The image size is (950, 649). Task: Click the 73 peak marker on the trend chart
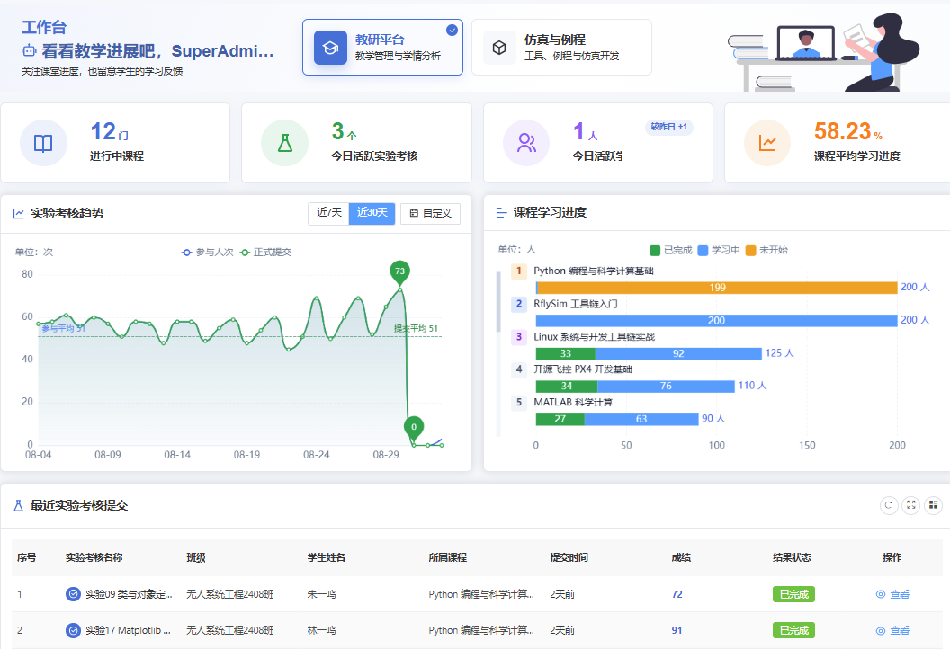[x=399, y=271]
